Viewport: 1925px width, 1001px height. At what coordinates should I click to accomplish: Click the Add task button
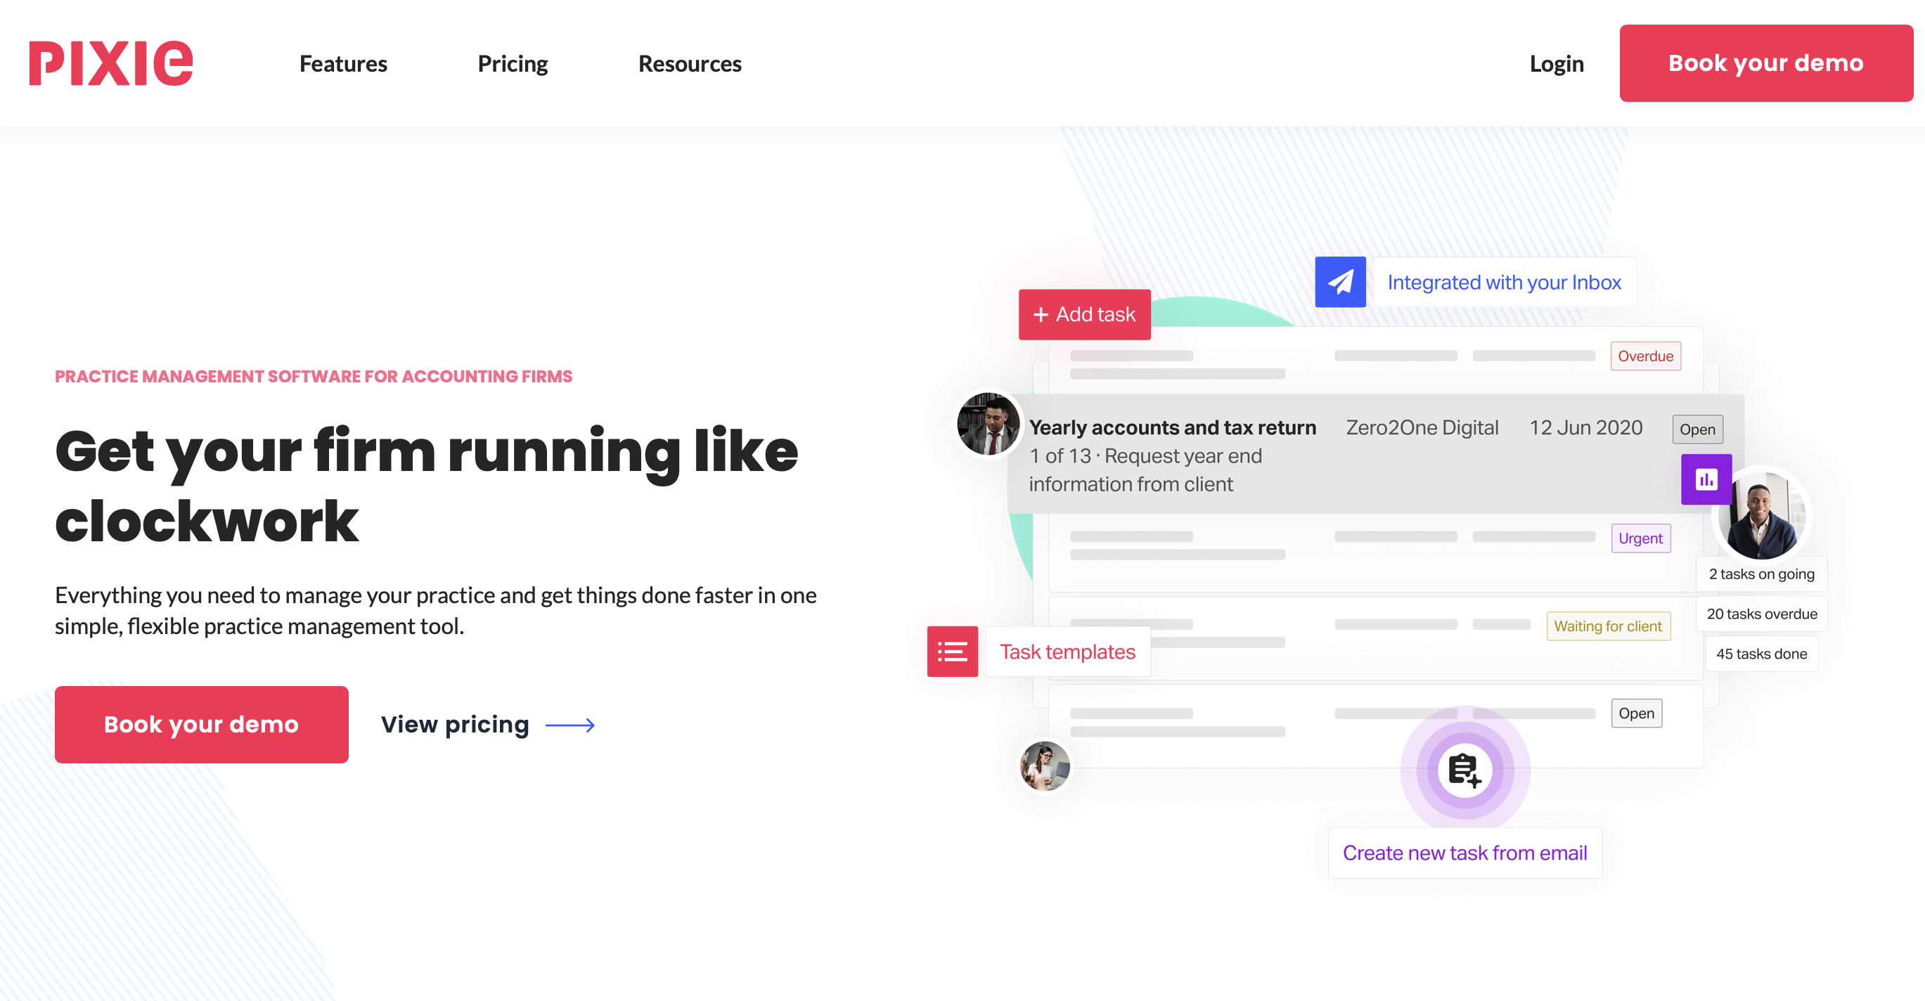pyautogui.click(x=1084, y=314)
